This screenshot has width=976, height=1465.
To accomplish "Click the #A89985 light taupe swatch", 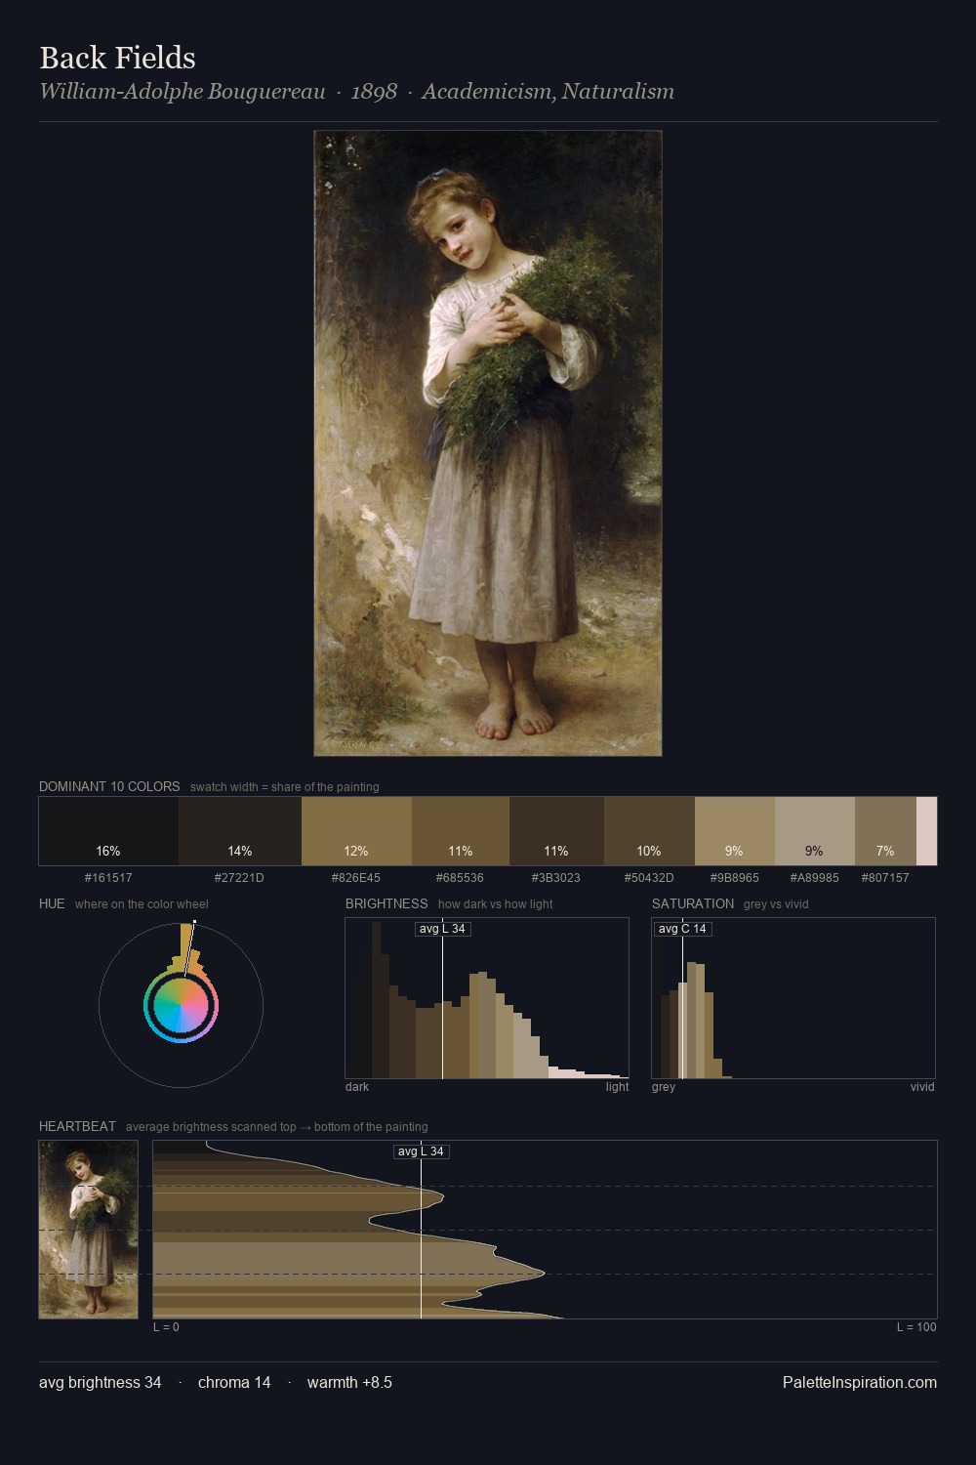I will coord(815,831).
